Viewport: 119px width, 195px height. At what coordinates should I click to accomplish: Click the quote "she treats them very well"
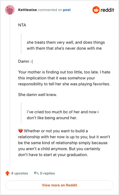point(66,45)
